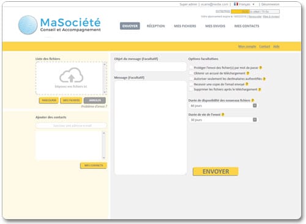
Task: Click the PARCOURIR button
Action: click(x=49, y=100)
